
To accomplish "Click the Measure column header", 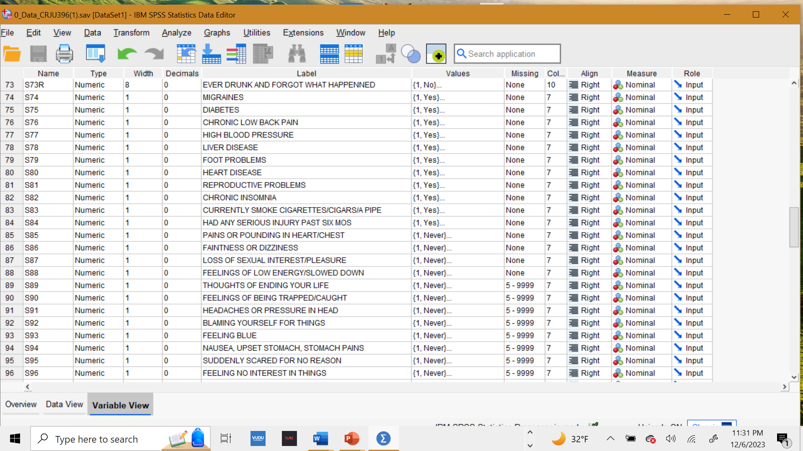I will coord(642,73).
